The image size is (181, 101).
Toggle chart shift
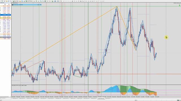[50, 1]
